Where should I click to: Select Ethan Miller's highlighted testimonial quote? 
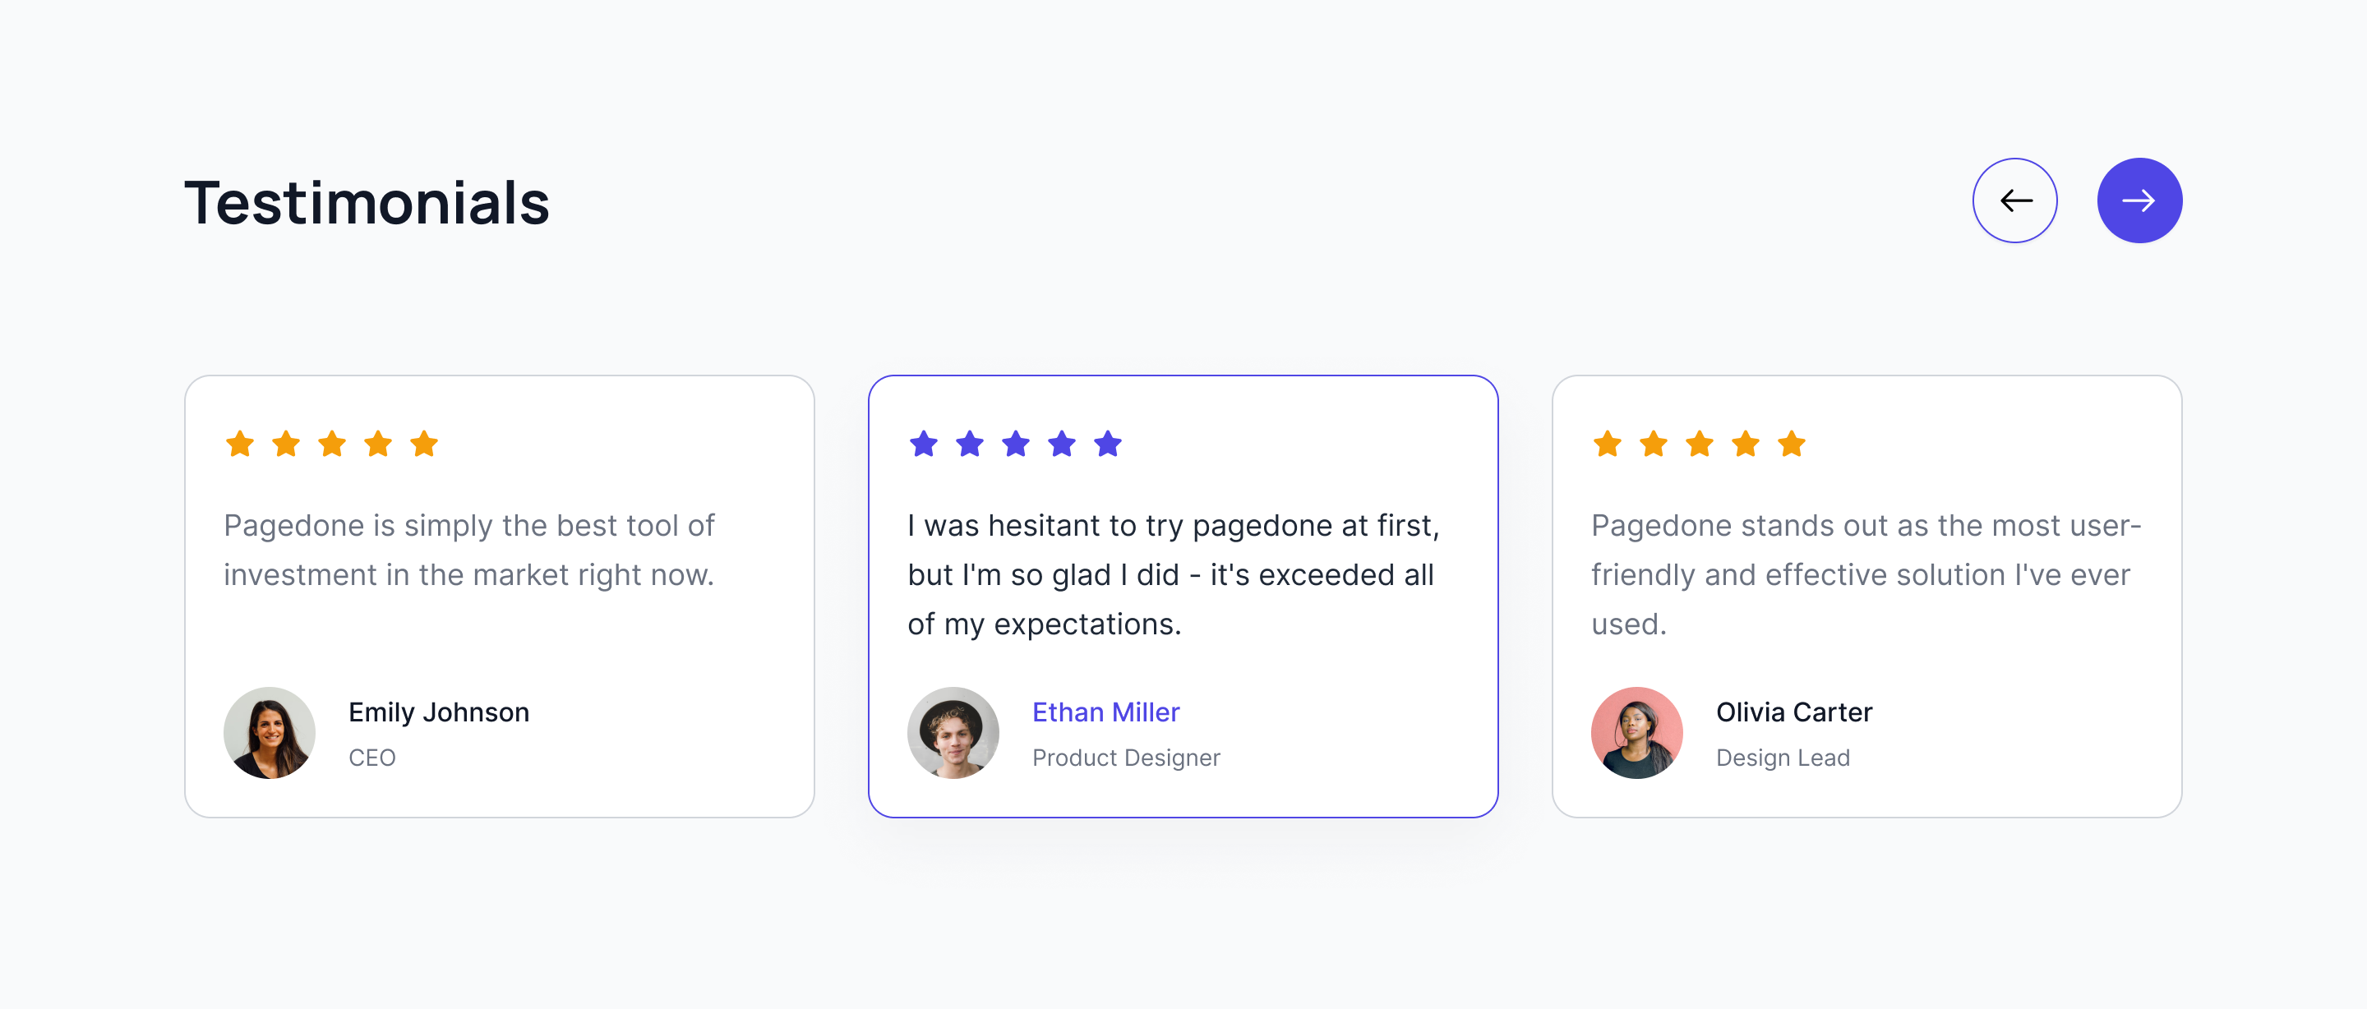(x=1173, y=574)
